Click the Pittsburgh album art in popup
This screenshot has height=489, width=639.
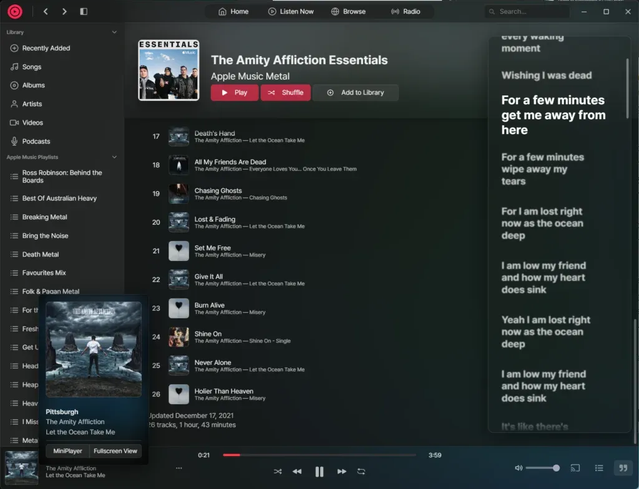(94, 349)
